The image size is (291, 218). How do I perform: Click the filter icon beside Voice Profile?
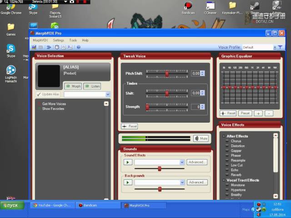point(281,47)
